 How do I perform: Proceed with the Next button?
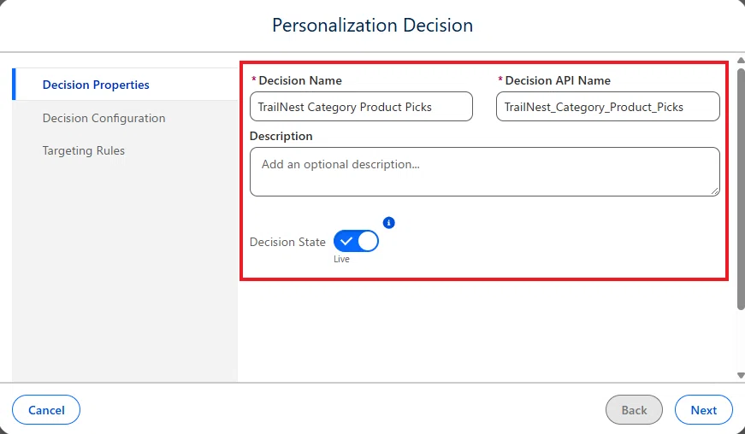coord(704,410)
